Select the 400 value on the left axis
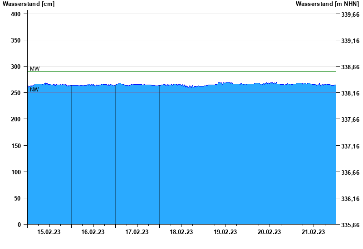 16,14
